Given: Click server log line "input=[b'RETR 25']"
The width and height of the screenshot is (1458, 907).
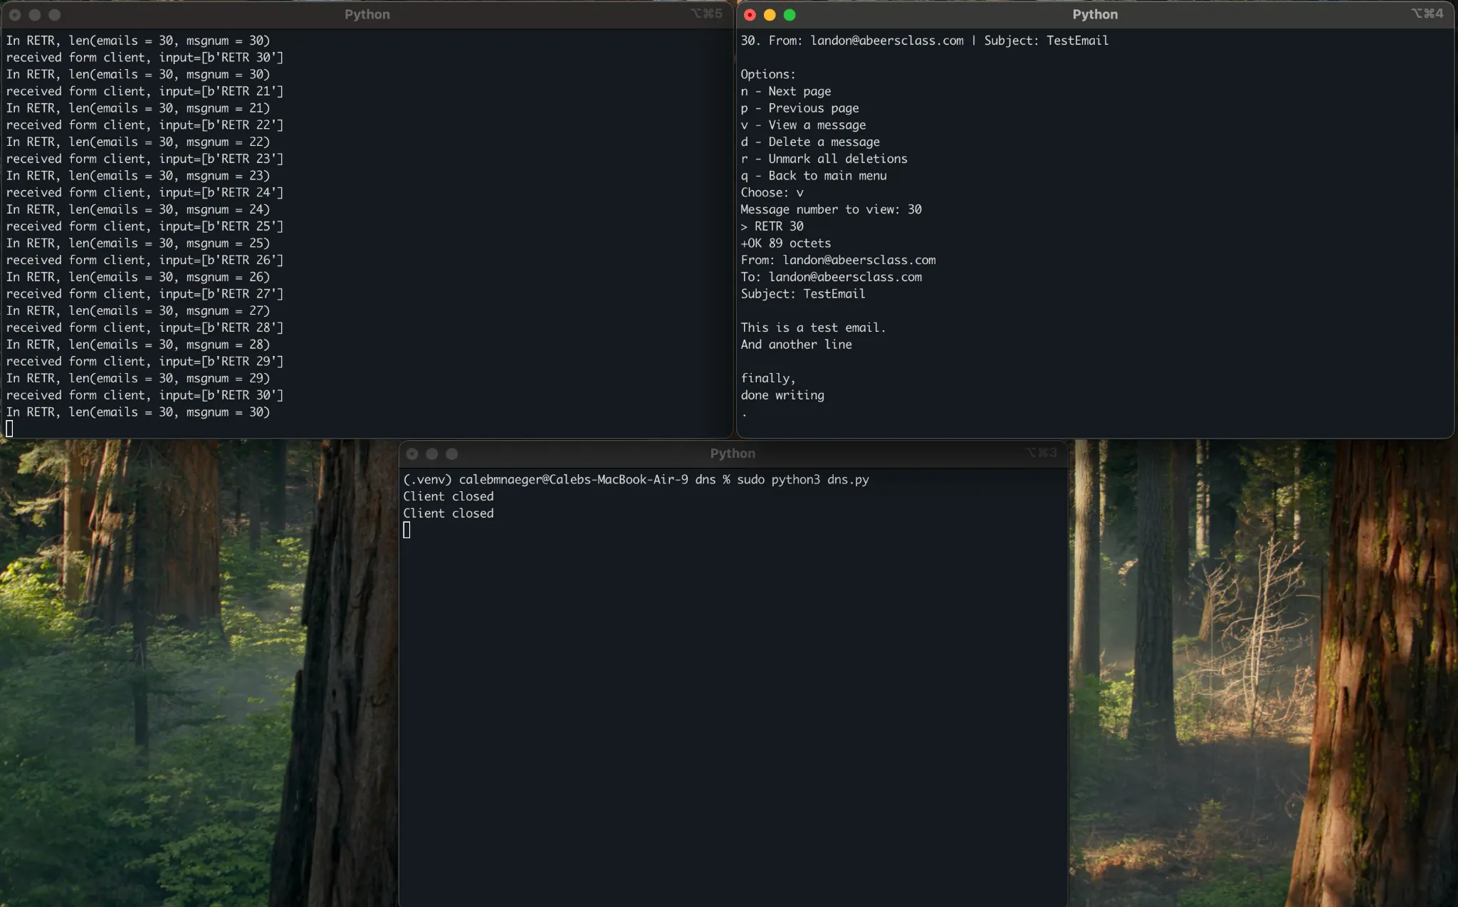Looking at the screenshot, I should pos(145,226).
